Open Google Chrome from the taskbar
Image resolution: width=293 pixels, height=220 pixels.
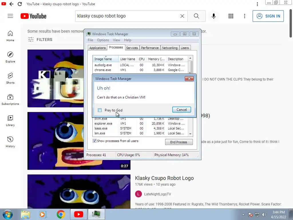(61, 214)
